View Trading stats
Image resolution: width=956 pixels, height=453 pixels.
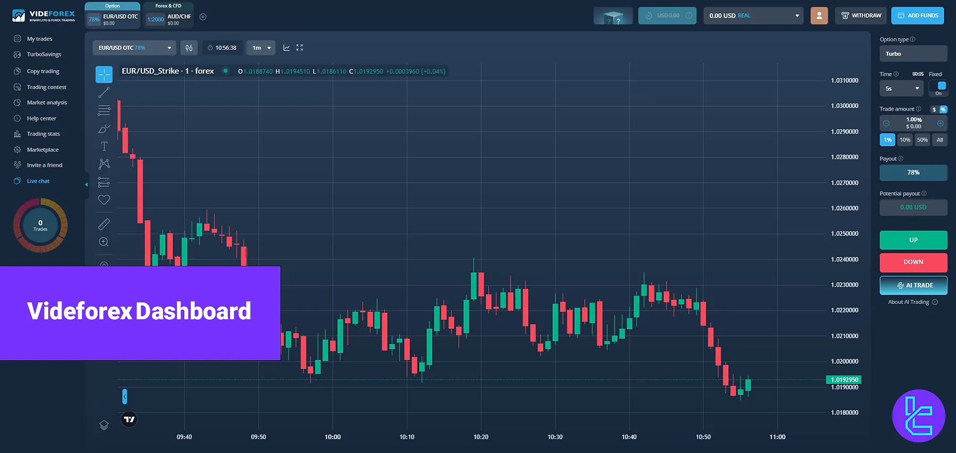(x=44, y=134)
